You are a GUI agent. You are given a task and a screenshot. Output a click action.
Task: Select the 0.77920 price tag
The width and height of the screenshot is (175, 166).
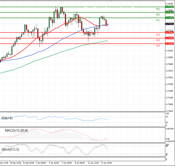[170, 12]
